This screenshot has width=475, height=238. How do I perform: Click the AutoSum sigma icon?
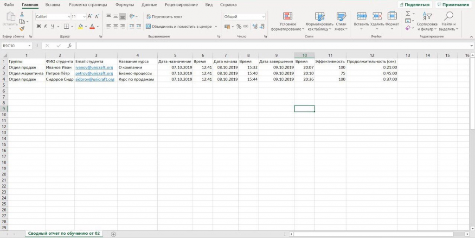pos(408,13)
